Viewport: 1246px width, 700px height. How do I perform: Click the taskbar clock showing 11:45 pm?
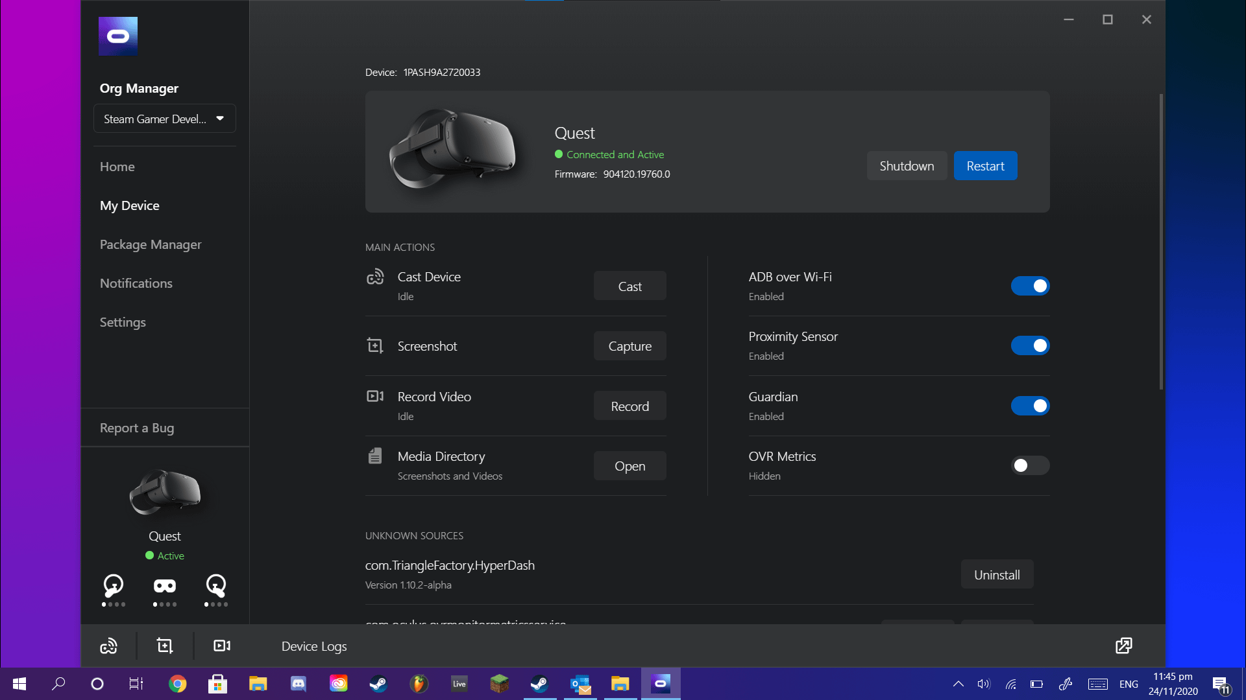coord(1173,684)
